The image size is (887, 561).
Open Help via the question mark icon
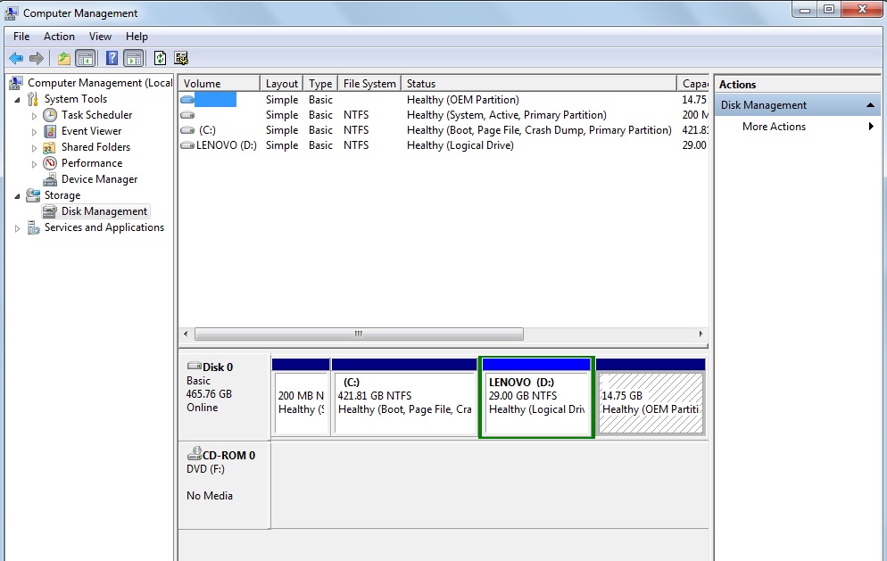click(x=112, y=59)
